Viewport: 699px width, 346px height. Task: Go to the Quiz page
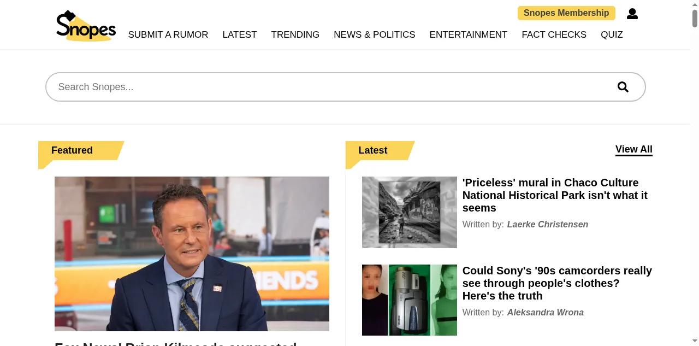tap(612, 34)
